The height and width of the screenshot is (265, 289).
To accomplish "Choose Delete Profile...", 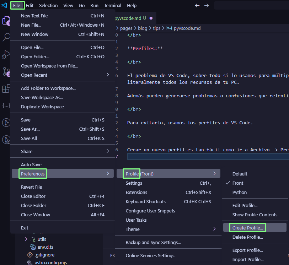I will pos(255,237).
